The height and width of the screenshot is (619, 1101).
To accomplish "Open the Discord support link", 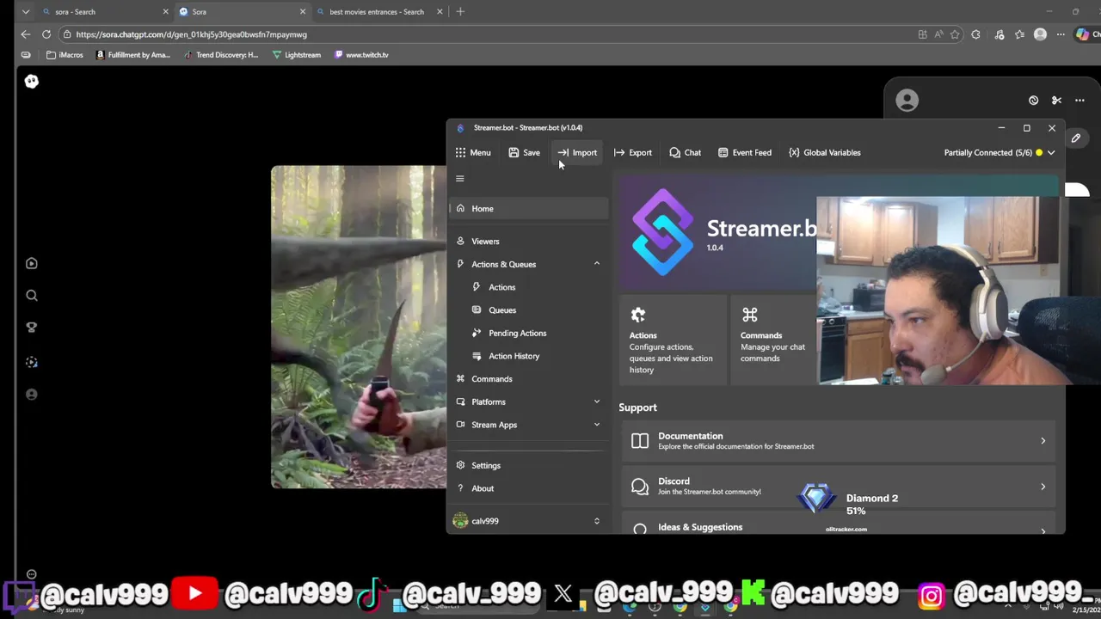I will [x=839, y=487].
